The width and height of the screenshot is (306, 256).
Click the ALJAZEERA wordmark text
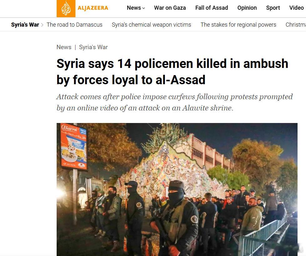coord(93,8)
